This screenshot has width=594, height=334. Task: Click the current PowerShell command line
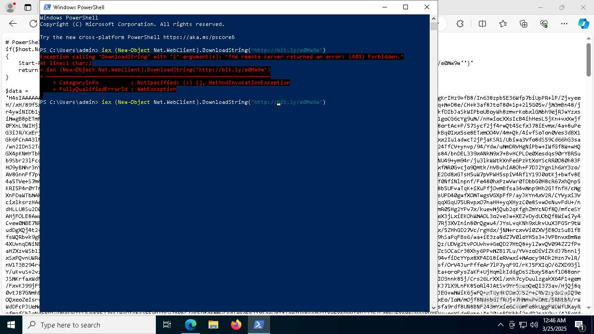183,102
